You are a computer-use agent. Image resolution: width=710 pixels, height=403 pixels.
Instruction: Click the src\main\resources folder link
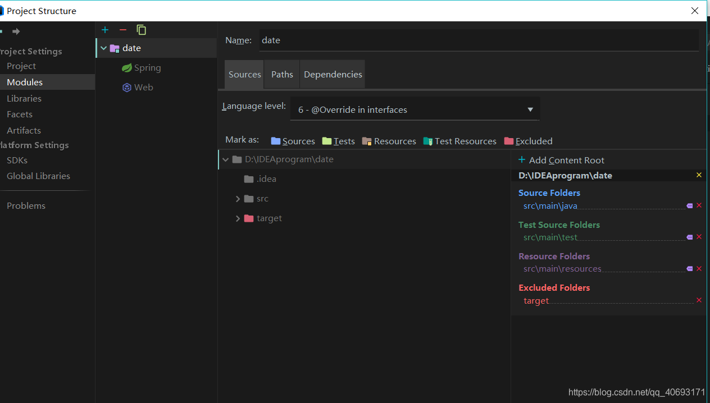(x=562, y=269)
